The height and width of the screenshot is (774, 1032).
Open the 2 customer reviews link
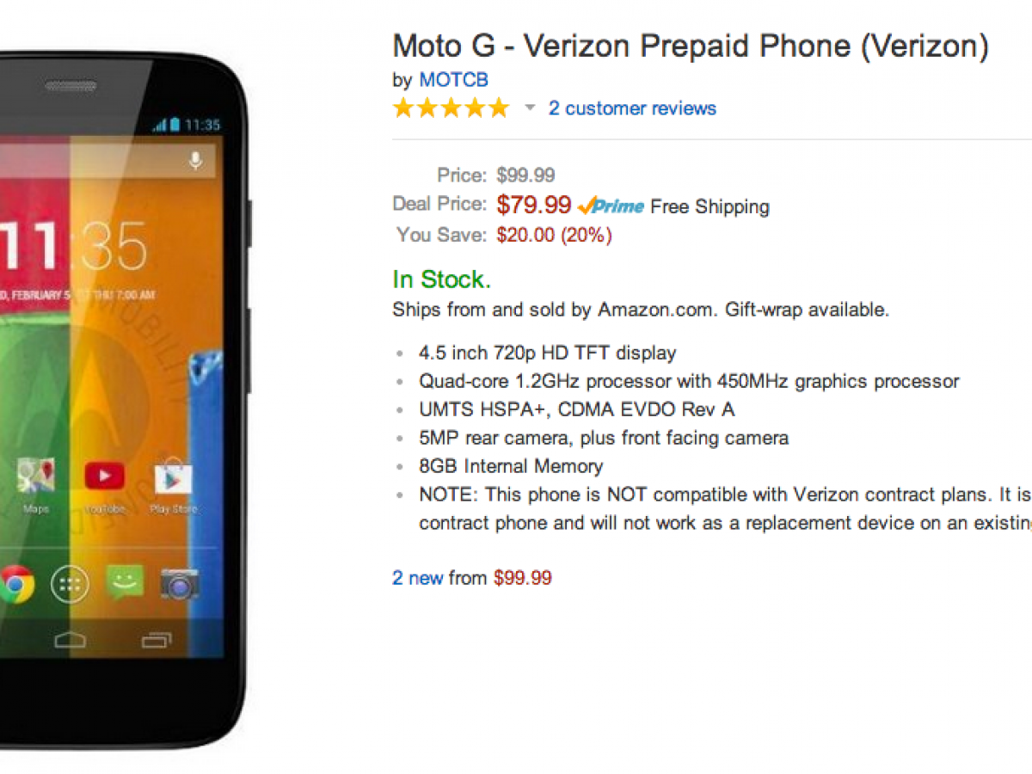pyautogui.click(x=632, y=108)
